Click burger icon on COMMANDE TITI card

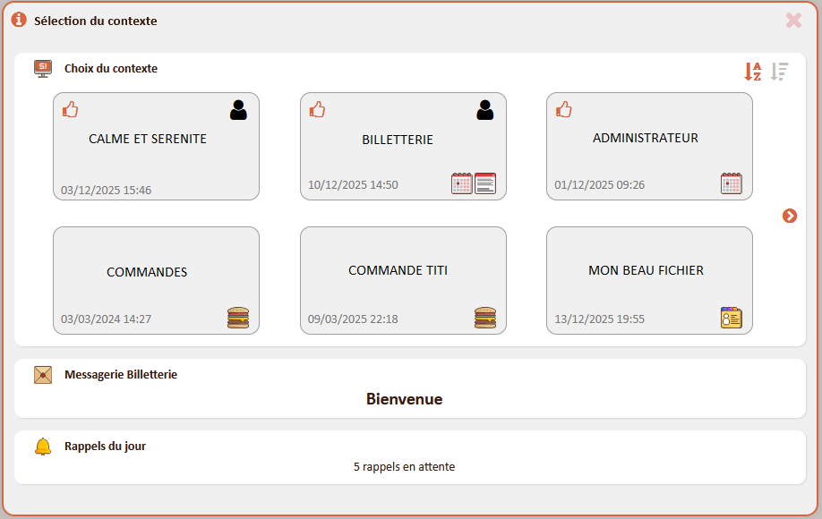(484, 318)
